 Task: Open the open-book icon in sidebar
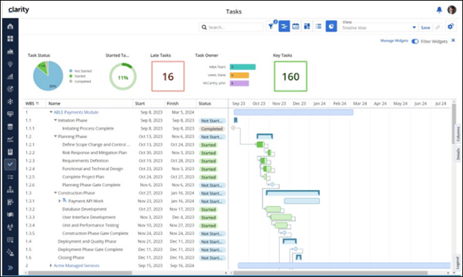[10, 214]
